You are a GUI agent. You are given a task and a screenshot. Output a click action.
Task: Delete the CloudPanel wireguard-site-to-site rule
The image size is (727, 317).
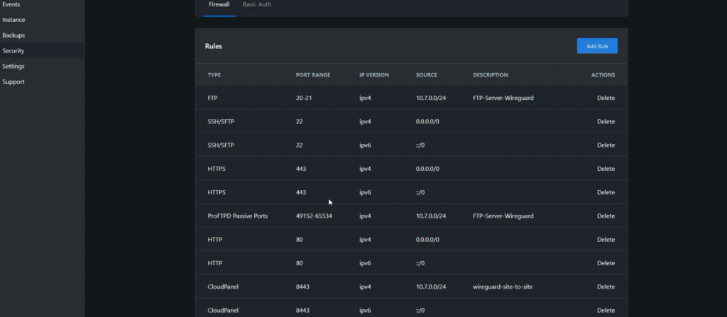point(606,287)
